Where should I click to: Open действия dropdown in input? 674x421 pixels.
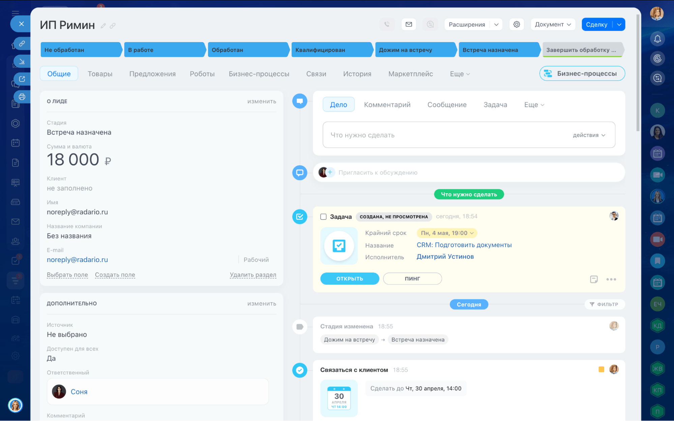click(589, 135)
